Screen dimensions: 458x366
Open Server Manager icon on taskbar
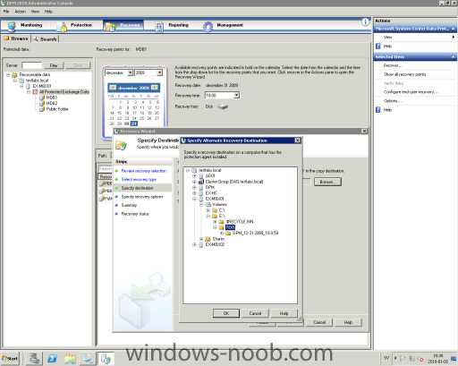tap(34, 358)
